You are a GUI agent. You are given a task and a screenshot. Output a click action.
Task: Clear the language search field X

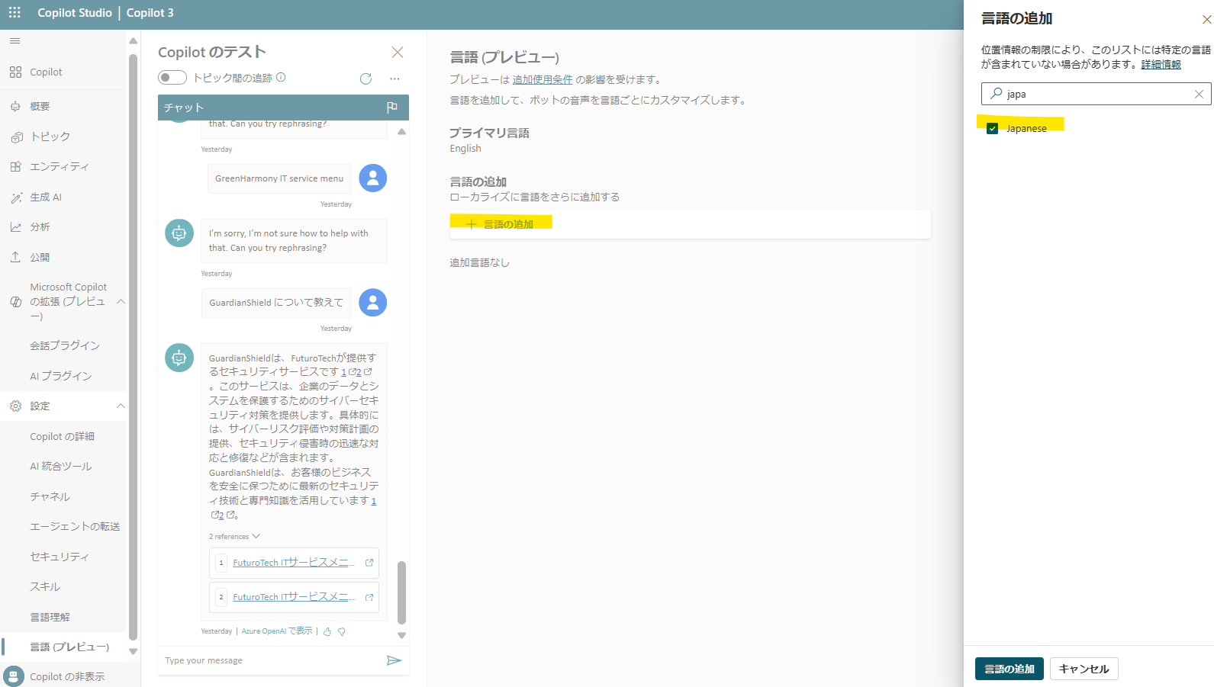[x=1199, y=94]
